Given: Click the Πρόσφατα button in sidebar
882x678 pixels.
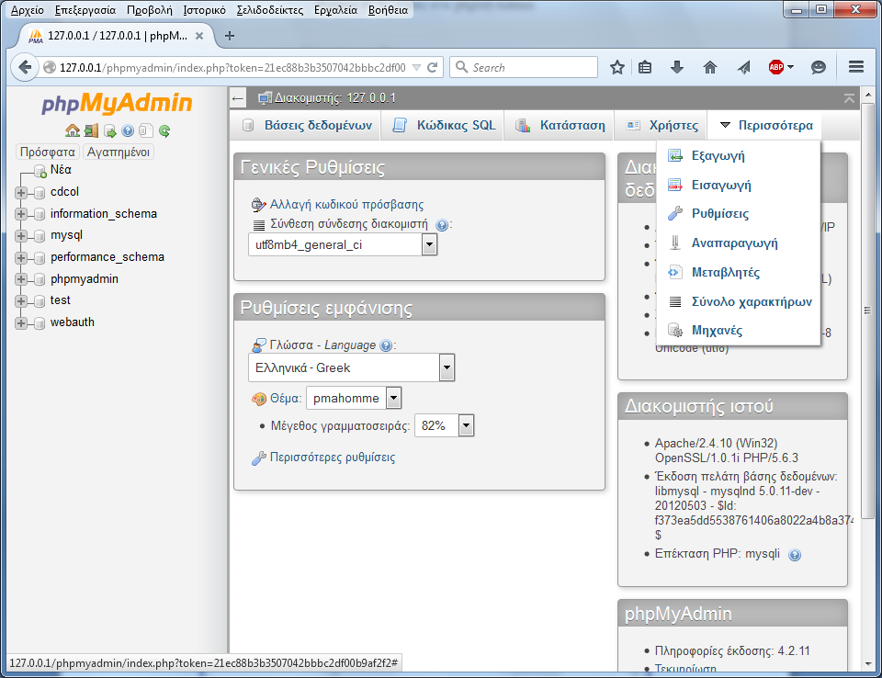Looking at the screenshot, I should [47, 152].
